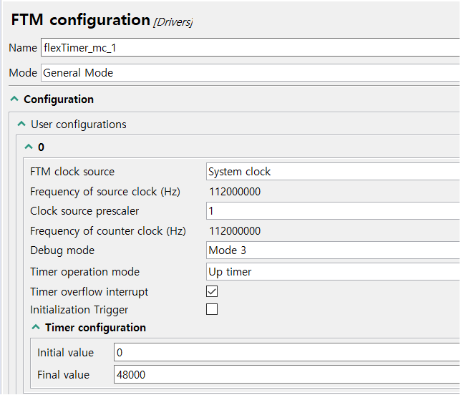Open the Mode combo box
Image resolution: width=461 pixels, height=395 pixels.
coord(251,72)
